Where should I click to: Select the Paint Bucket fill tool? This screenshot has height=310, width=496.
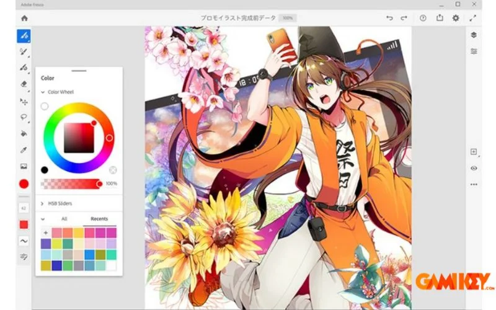click(24, 133)
